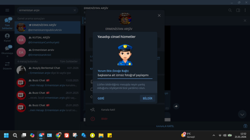Open the Düzenle folders option

click(x=7, y=66)
